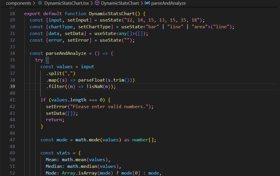The image size is (280, 176).
Task: Expand breadcrumb chevron after DynamicStatsChart.tsx
Action: 92,3
